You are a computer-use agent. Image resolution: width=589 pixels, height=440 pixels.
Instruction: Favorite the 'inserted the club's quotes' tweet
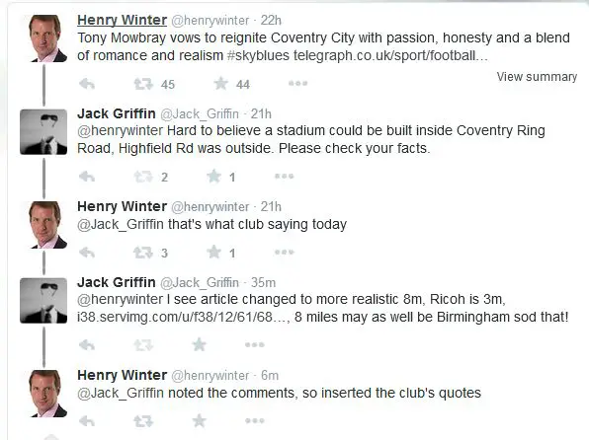click(x=199, y=421)
